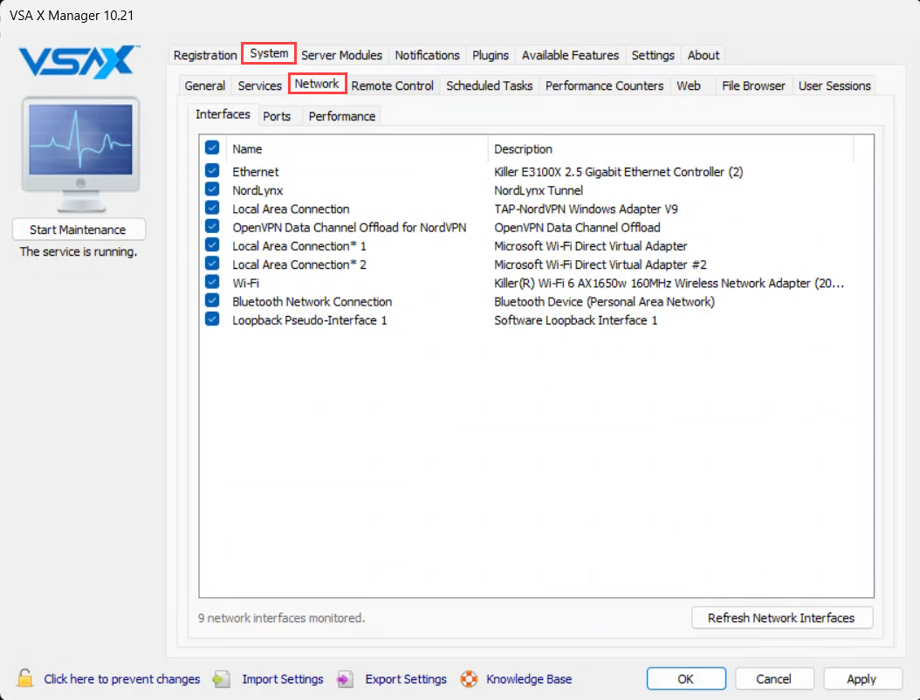920x700 pixels.
Task: Click 'TAP-NordVPN Windows Adapter V9' description
Action: point(587,209)
